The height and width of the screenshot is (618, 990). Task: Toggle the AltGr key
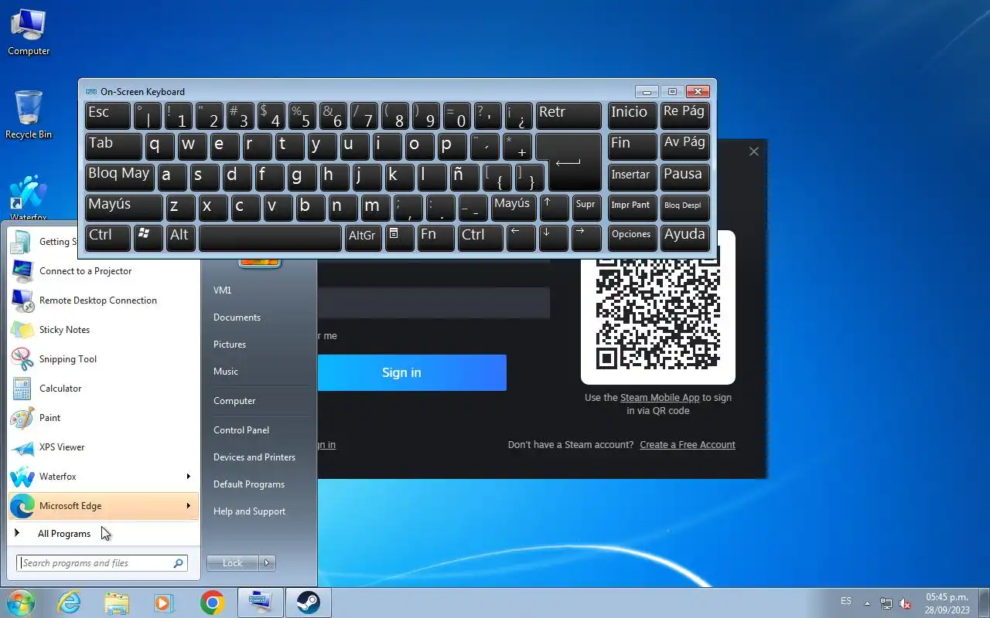pos(363,238)
